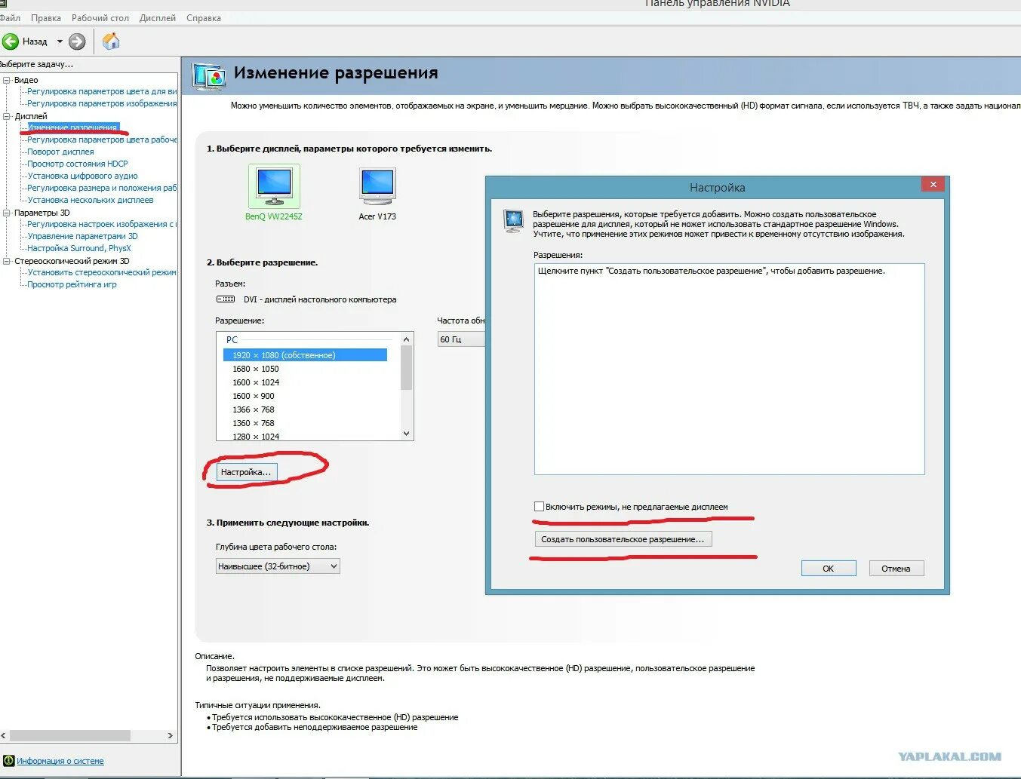Viewport: 1021px width, 779px height.
Task: Click the PC group header in resolution list
Action: (232, 340)
